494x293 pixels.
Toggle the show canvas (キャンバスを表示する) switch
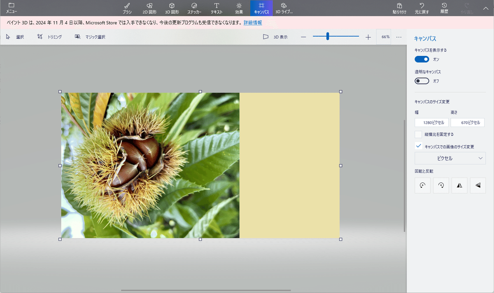[422, 59]
